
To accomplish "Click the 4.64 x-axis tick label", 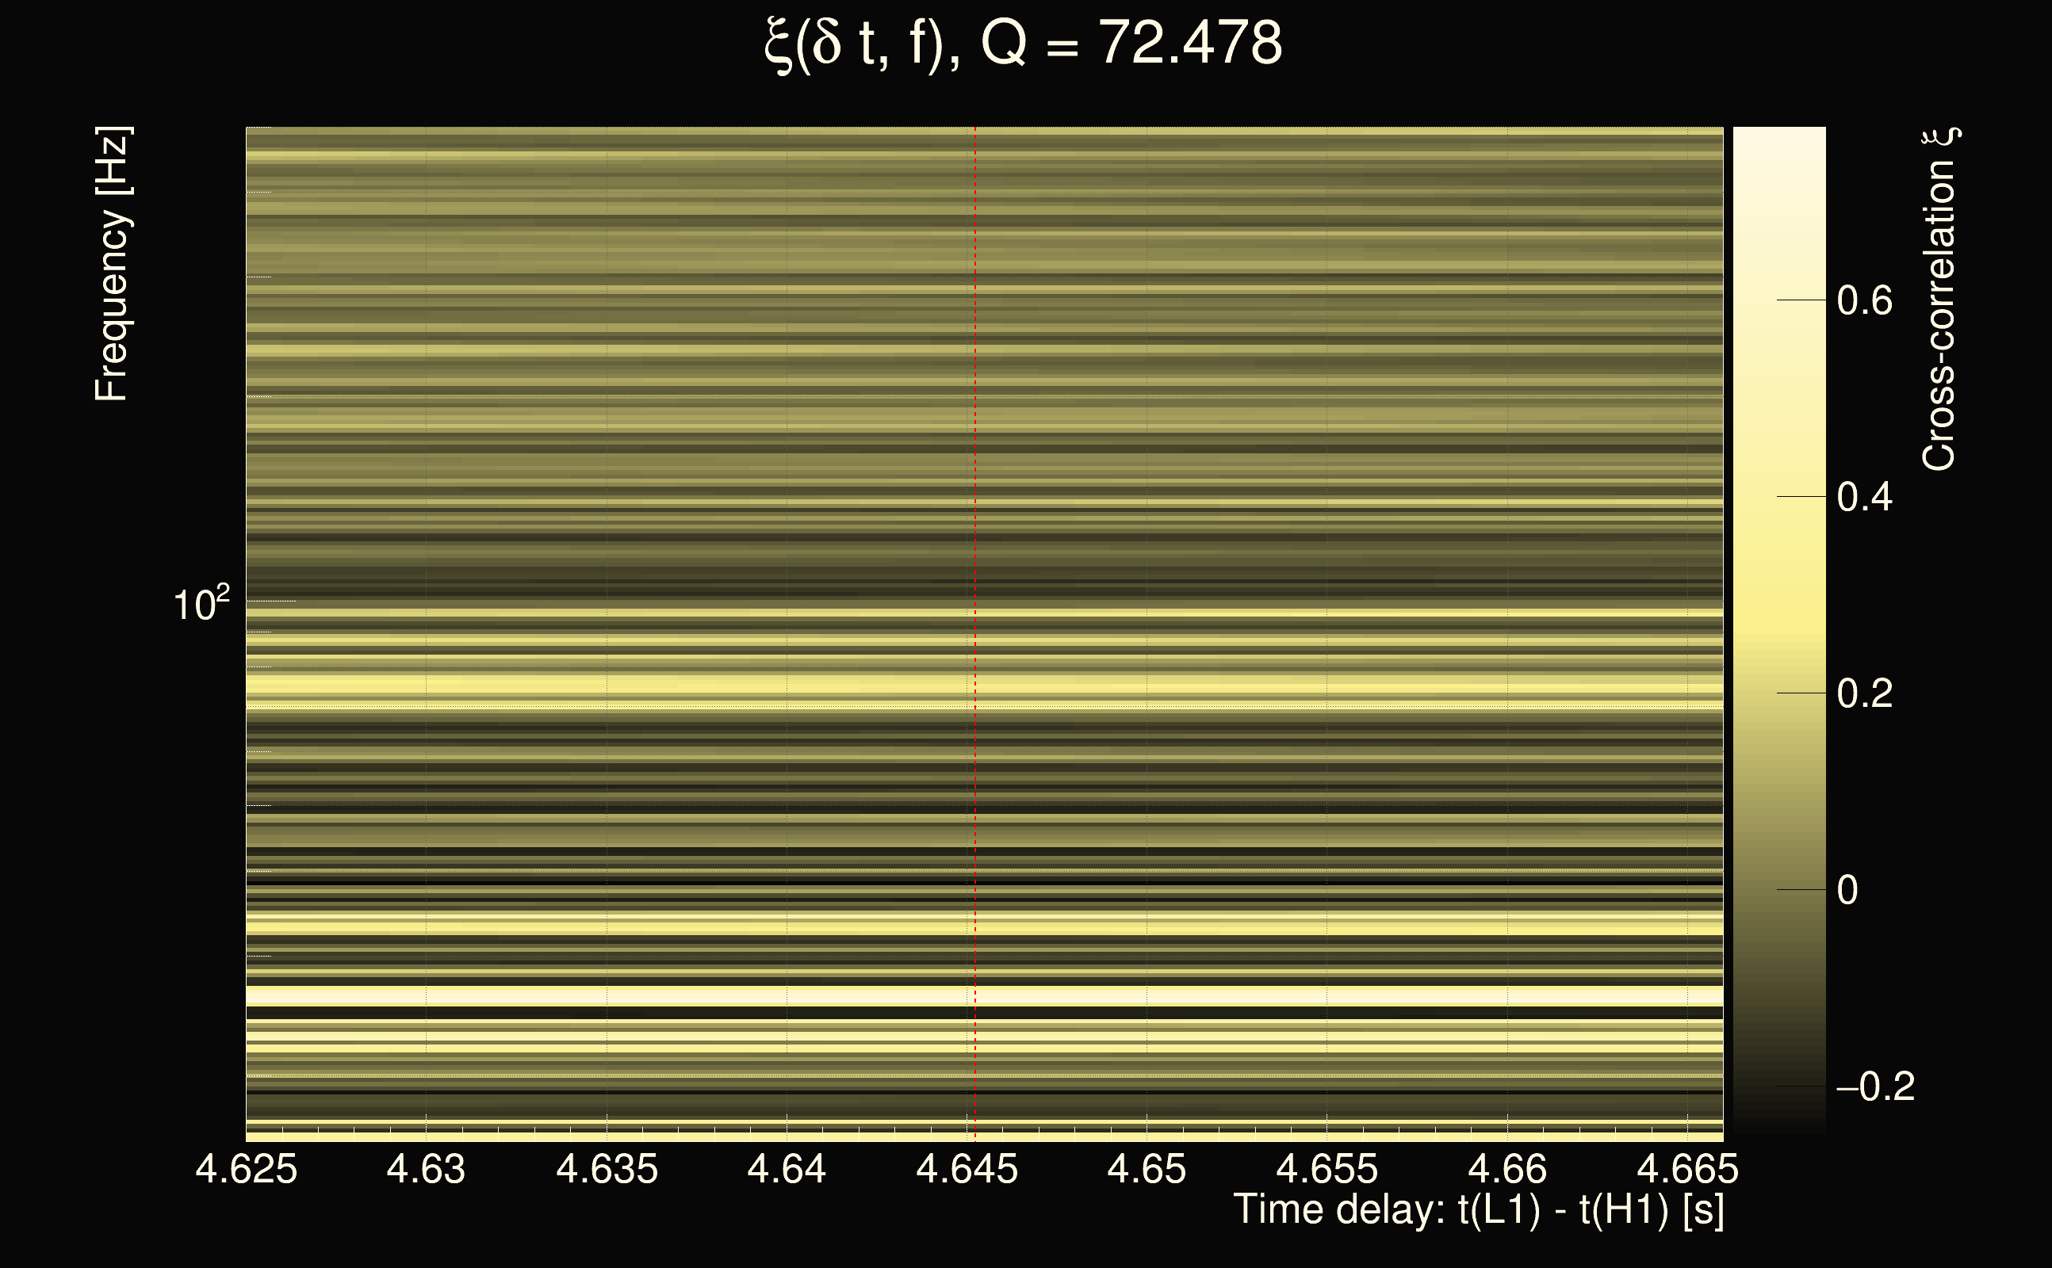I will pyautogui.click(x=786, y=1169).
